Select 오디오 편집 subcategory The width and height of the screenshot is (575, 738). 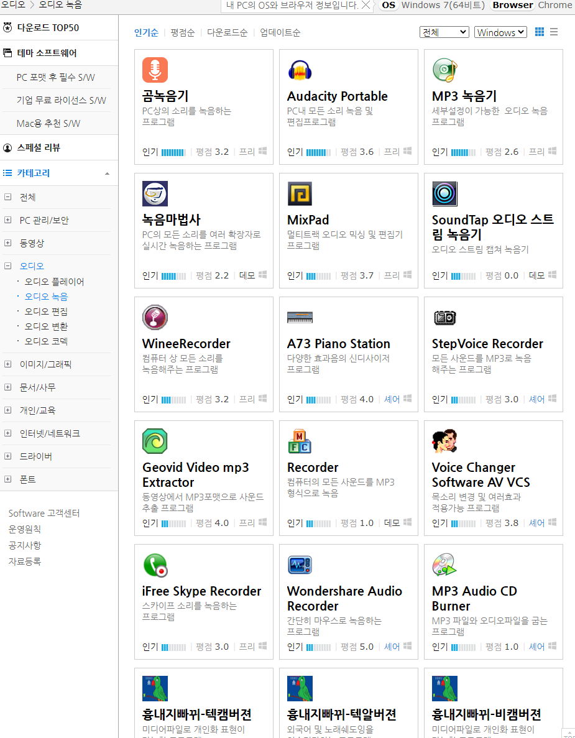tap(46, 311)
